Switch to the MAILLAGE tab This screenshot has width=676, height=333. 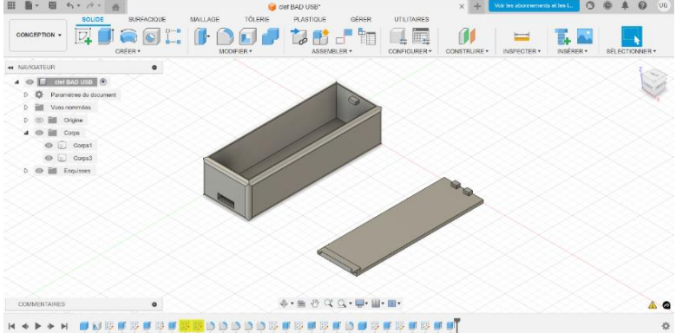[x=205, y=19]
